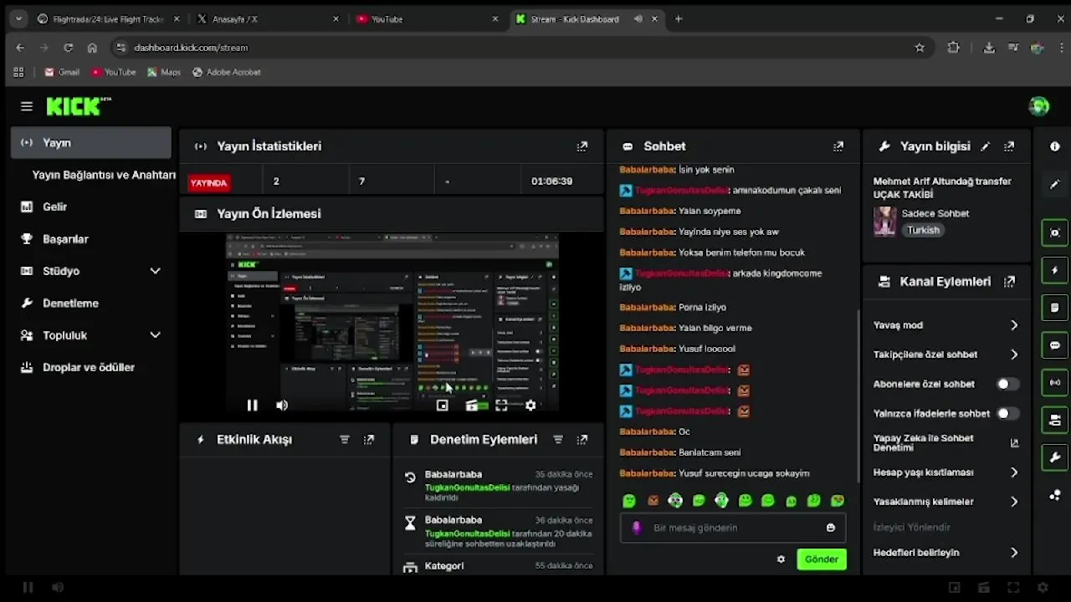
Task: Pop out the Yayın bilgisi panel
Action: tap(1009, 146)
